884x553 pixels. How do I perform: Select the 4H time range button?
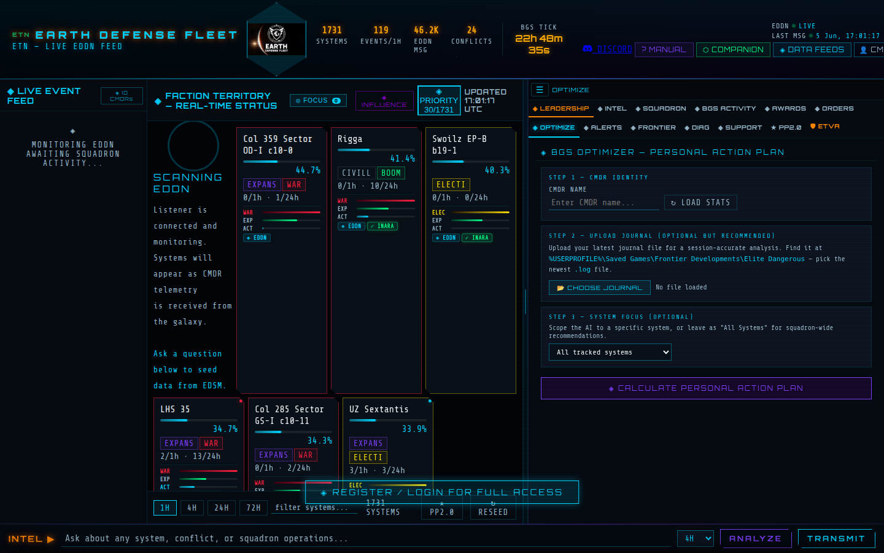coord(192,508)
